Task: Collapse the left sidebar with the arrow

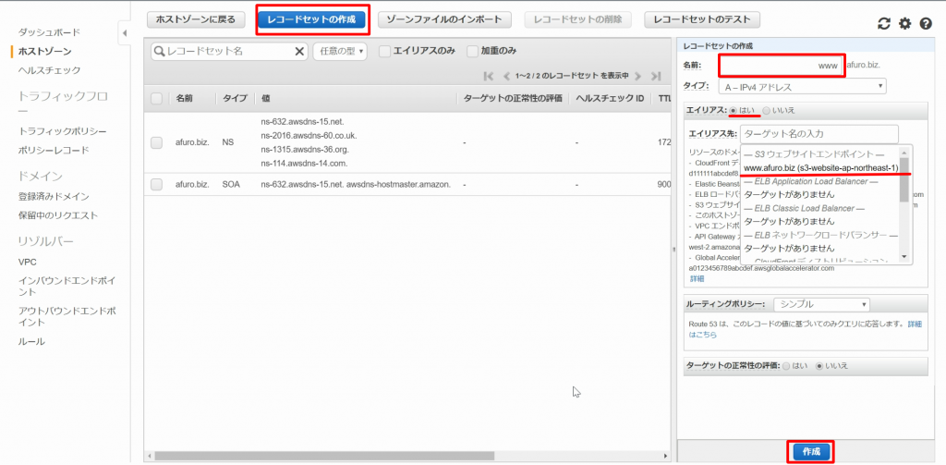Action: pyautogui.click(x=125, y=32)
